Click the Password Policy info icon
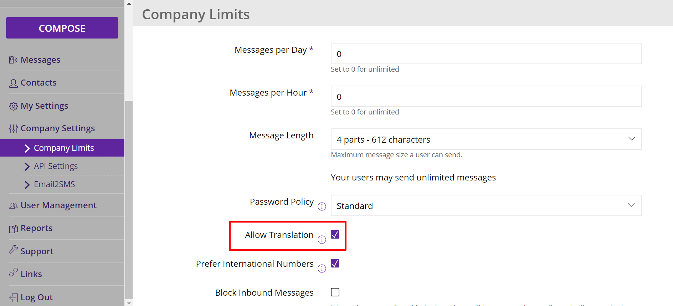This screenshot has height=306, width=673. click(x=322, y=206)
